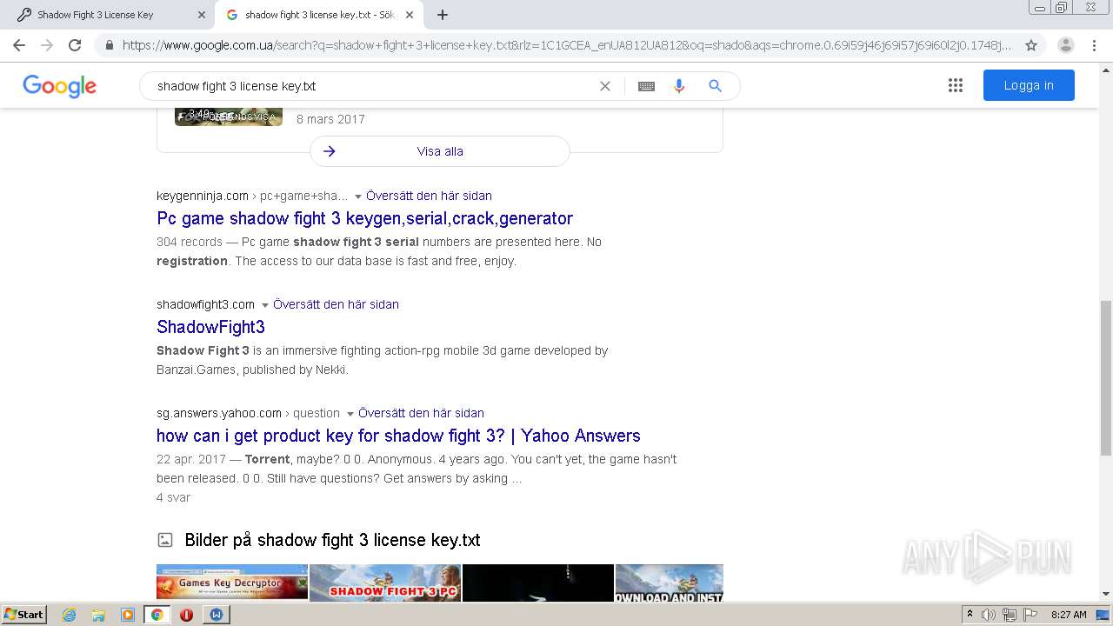Submit search with magnifier icon
The height and width of the screenshot is (626, 1113).
tap(715, 86)
